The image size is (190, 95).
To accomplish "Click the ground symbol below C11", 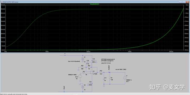I will [104, 86].
